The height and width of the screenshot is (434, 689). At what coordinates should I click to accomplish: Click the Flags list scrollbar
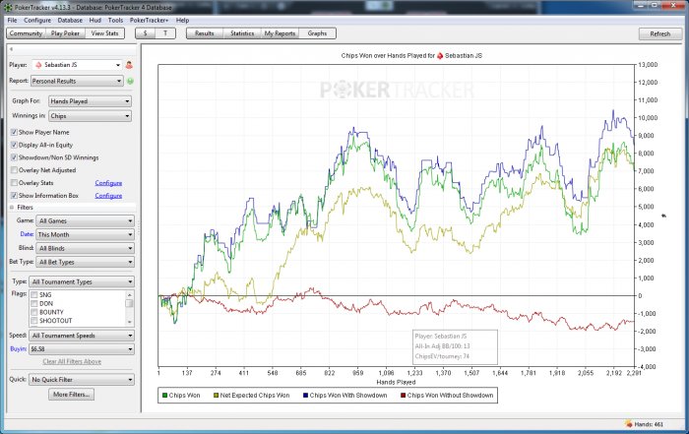(x=130, y=308)
